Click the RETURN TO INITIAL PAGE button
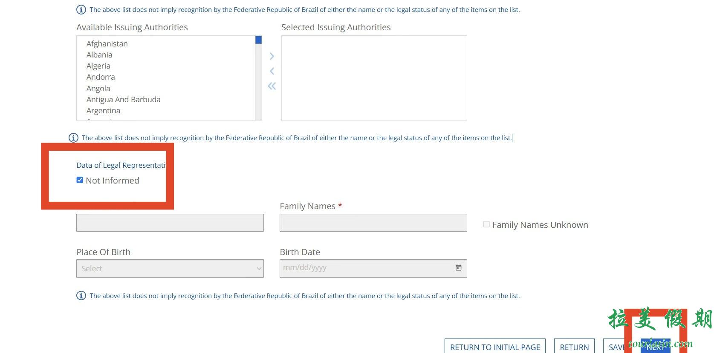The width and height of the screenshot is (714, 353). (495, 347)
